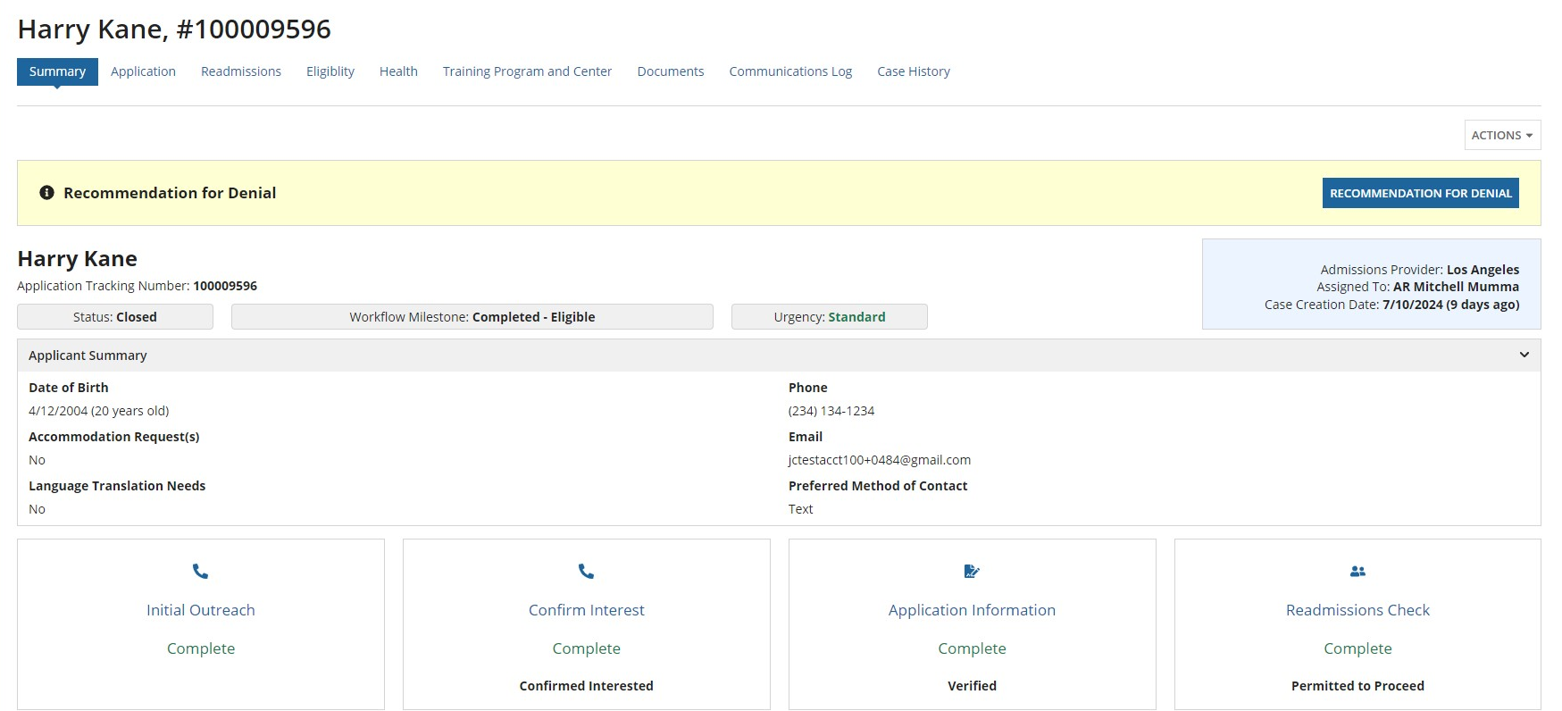The height and width of the screenshot is (711, 1562).
Task: Go to the Eligiblity tab
Action: 330,71
